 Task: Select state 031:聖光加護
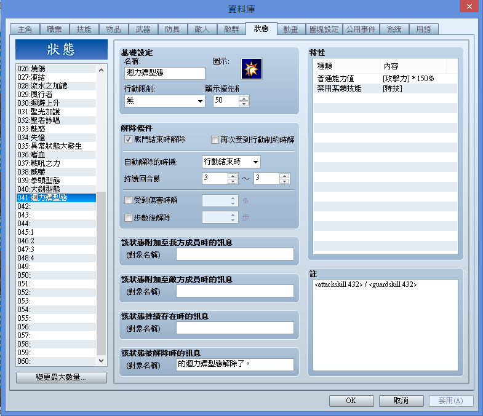[x=57, y=112]
